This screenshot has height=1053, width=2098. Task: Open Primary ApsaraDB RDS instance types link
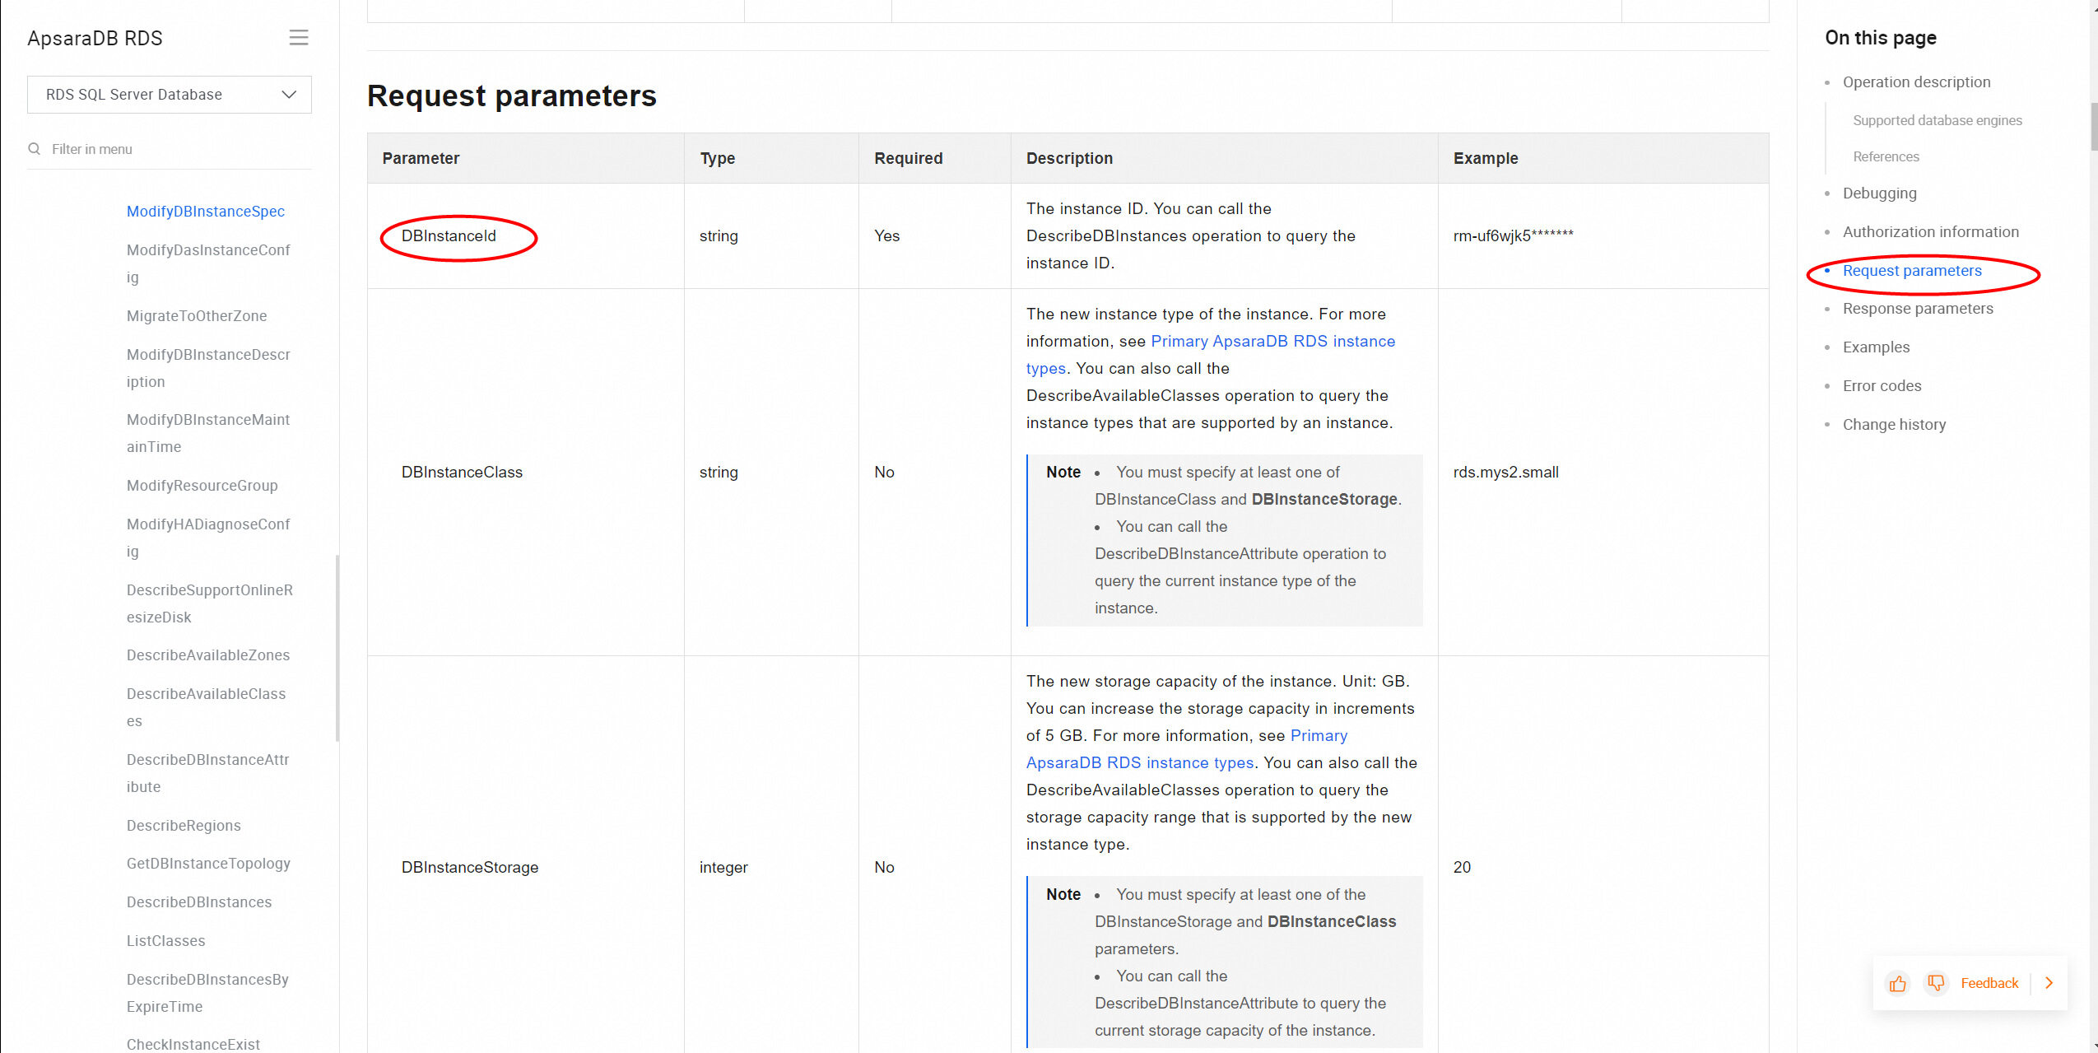click(1272, 342)
